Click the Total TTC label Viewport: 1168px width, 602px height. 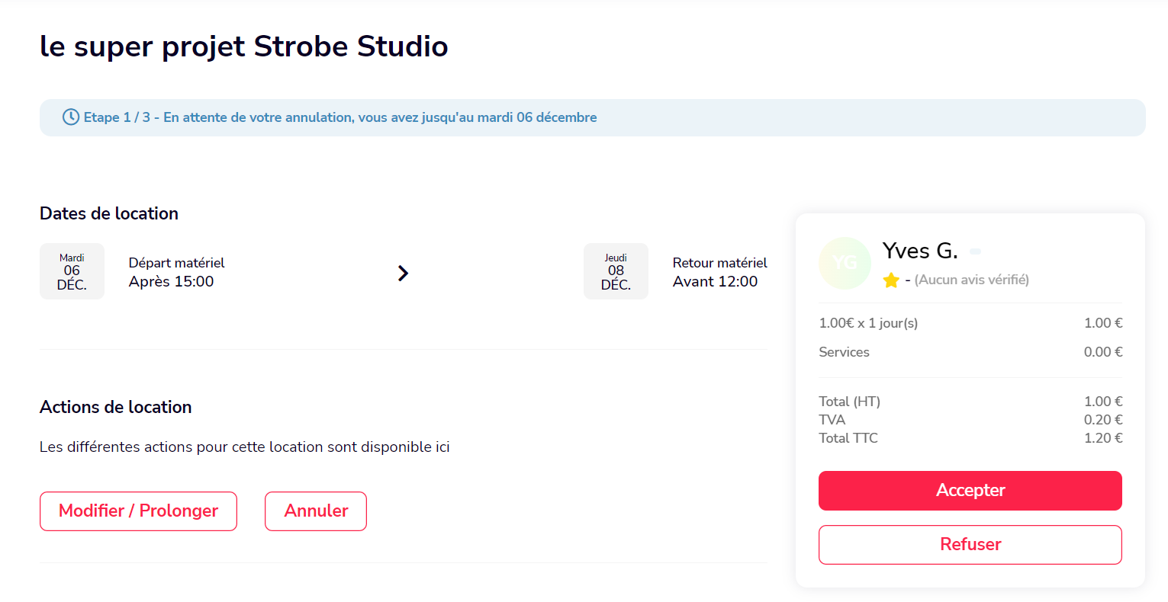click(x=848, y=438)
